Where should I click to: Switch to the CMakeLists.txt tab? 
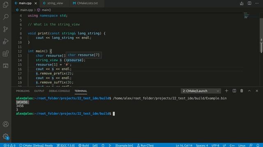pos(87,3)
